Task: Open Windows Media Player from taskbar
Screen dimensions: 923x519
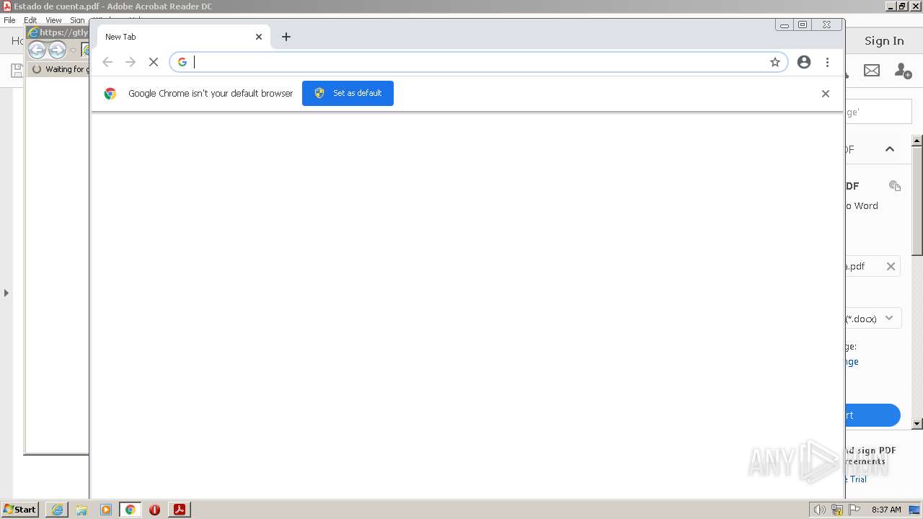Action: click(106, 510)
